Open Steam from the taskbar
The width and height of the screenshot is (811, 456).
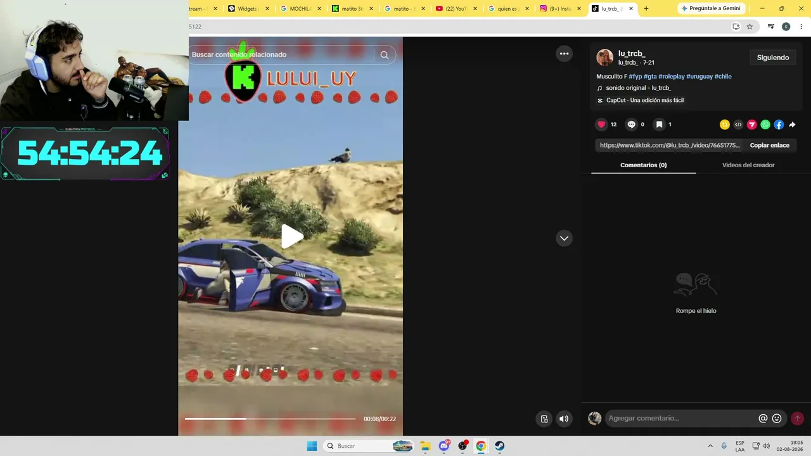(x=500, y=446)
